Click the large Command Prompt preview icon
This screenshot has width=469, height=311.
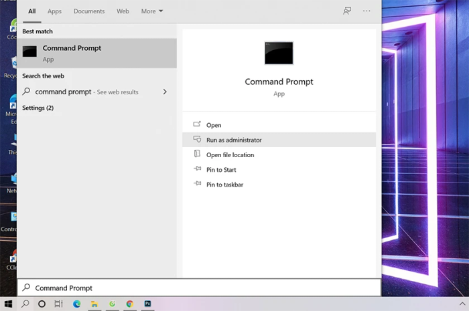coord(279,53)
